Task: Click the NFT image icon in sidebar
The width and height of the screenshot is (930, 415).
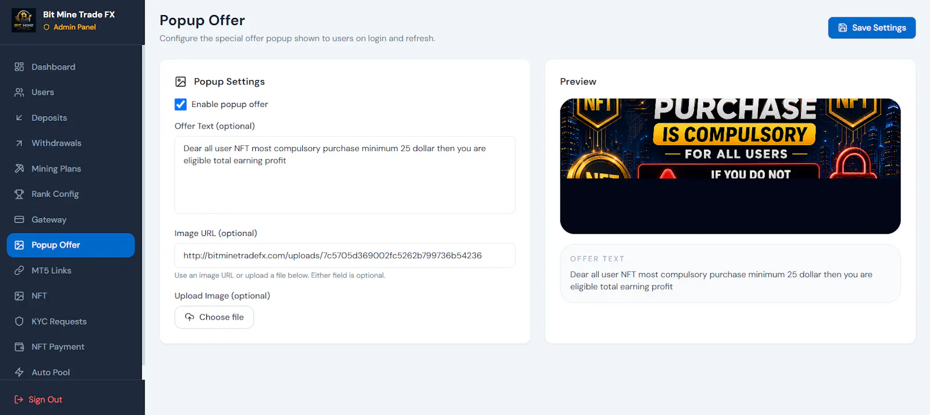Action: click(x=19, y=296)
